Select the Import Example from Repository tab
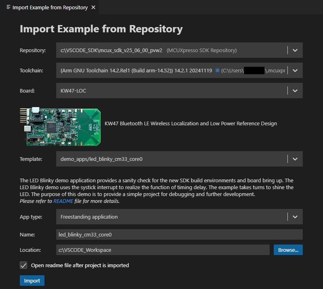Image resolution: width=323 pixels, height=289 pixels. point(49,7)
